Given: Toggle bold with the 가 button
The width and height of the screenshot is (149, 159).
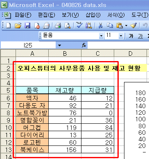Looking at the screenshot, I should [131, 36].
